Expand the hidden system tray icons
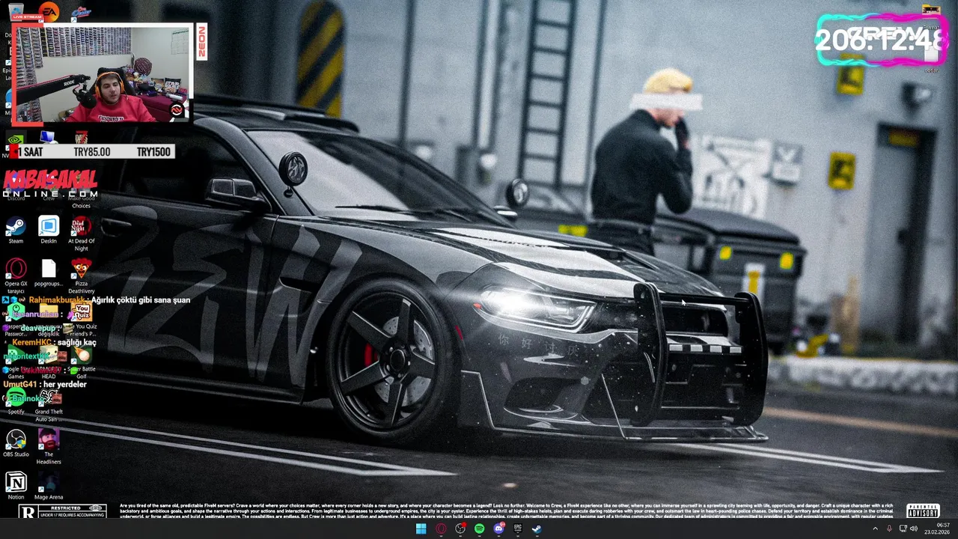 coord(876,529)
